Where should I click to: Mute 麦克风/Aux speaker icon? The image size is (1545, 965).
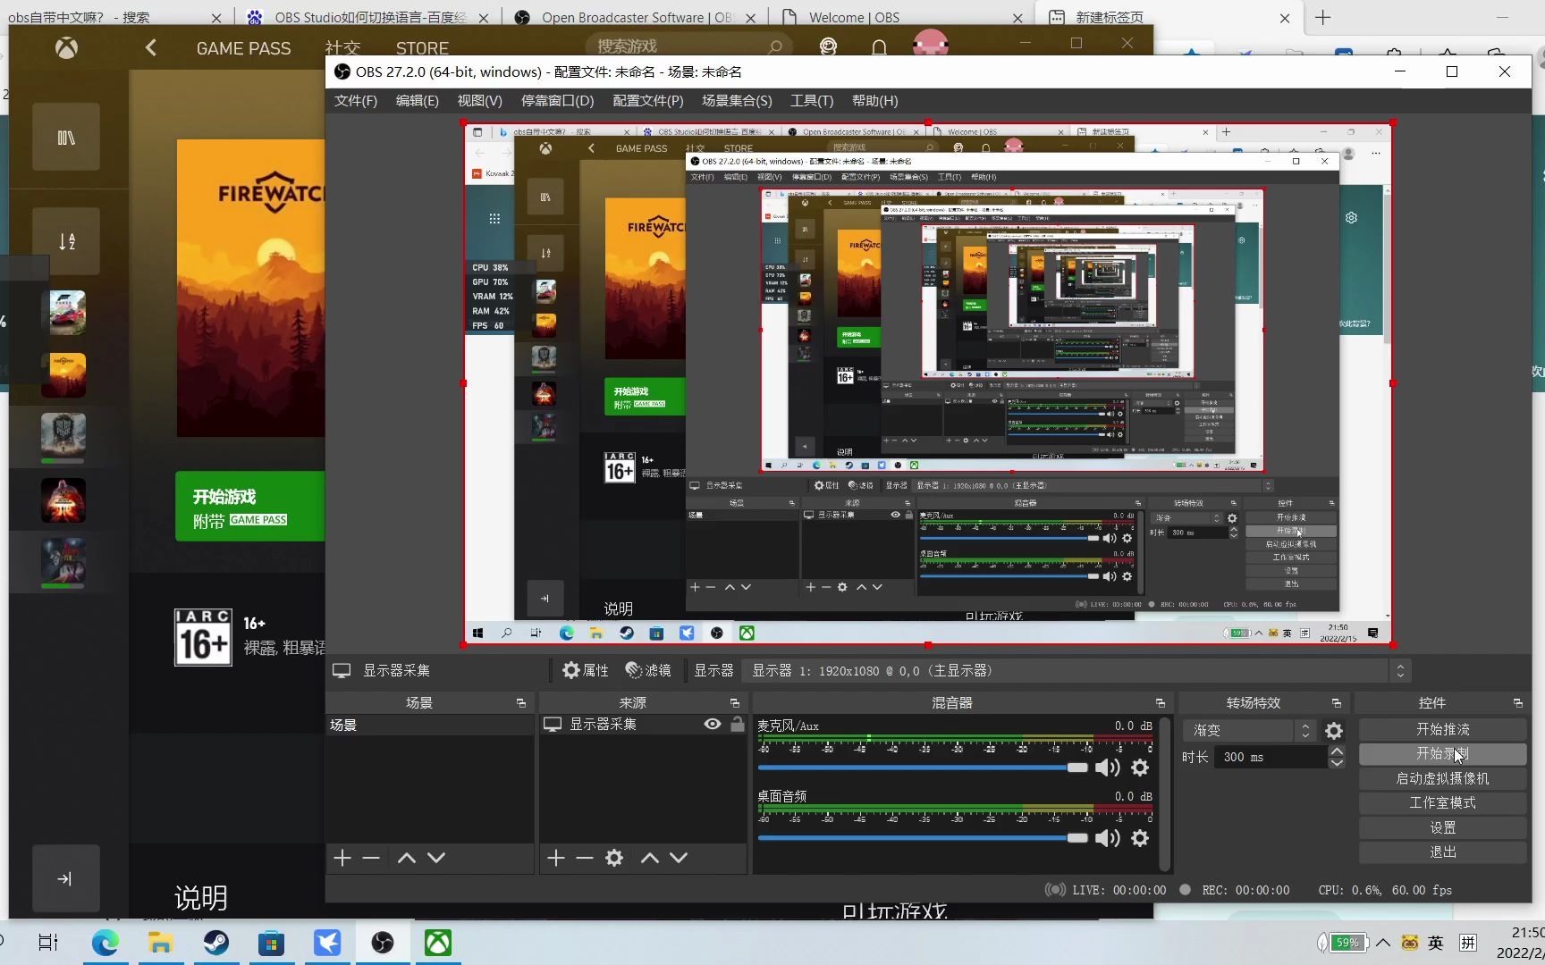1108,768
